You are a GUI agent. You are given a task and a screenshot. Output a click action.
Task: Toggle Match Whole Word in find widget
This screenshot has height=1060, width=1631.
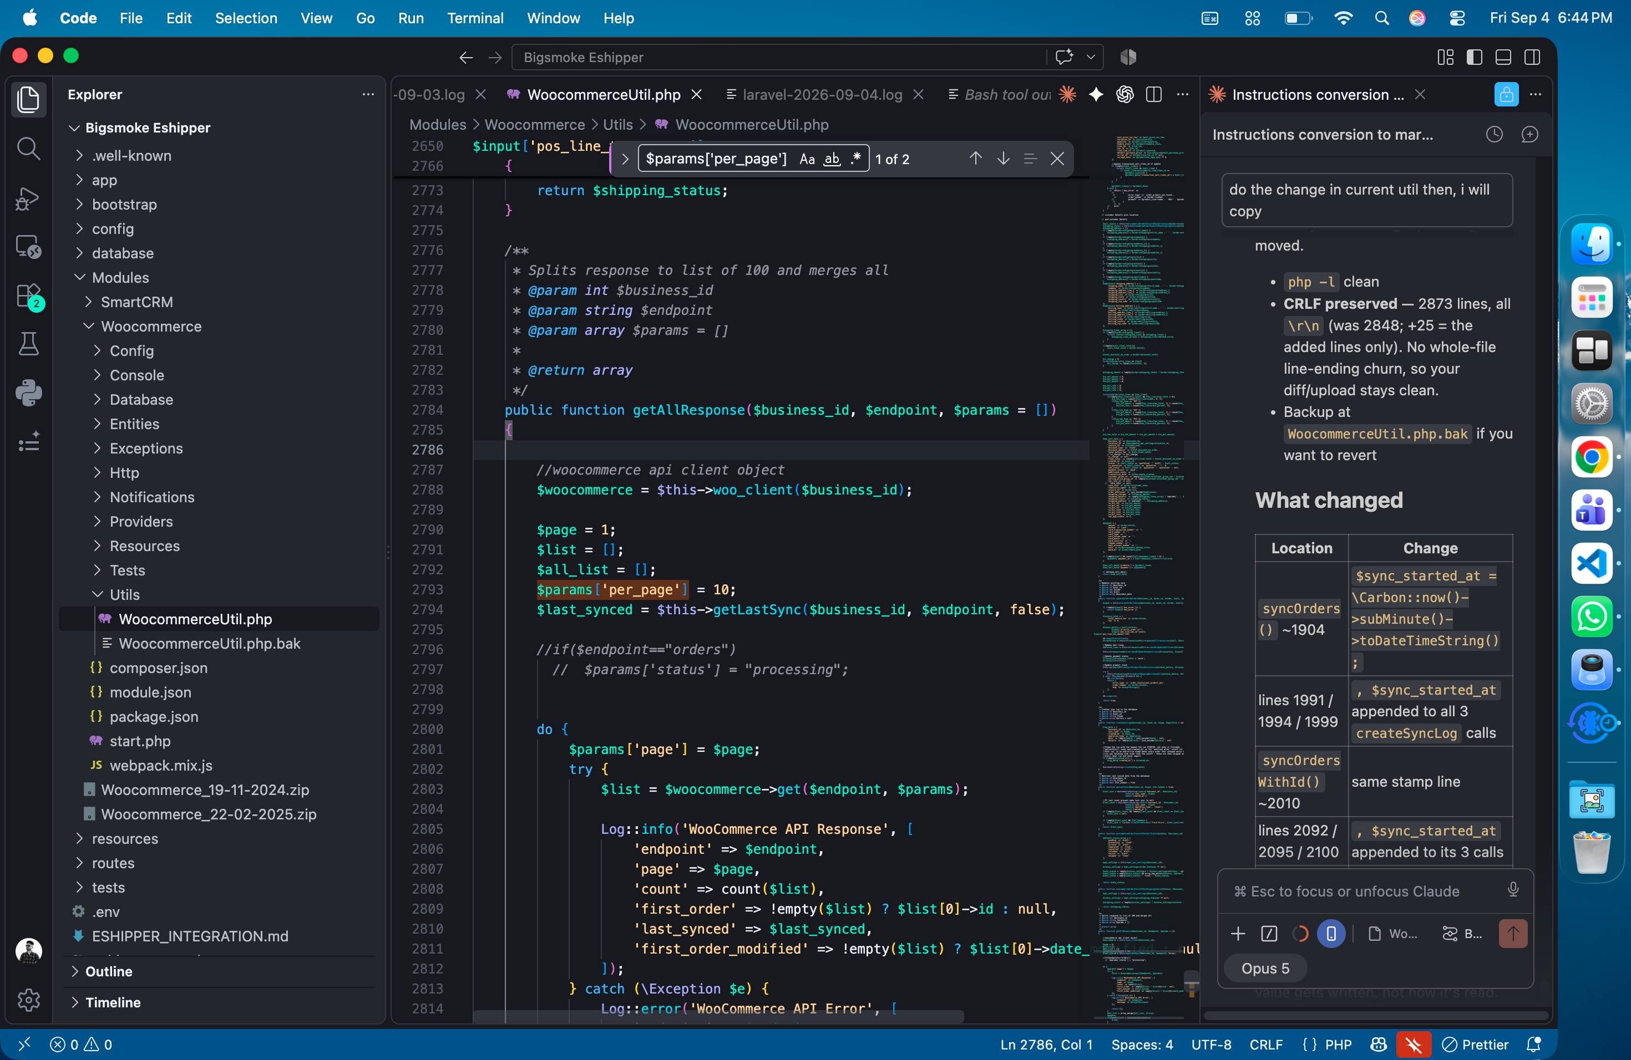831,159
